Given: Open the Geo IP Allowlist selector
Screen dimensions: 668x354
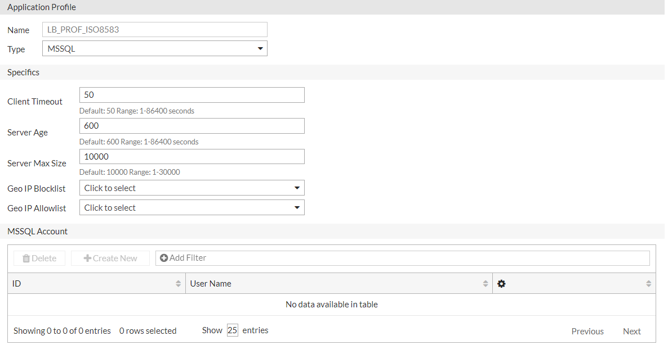Looking at the screenshot, I should (192, 207).
